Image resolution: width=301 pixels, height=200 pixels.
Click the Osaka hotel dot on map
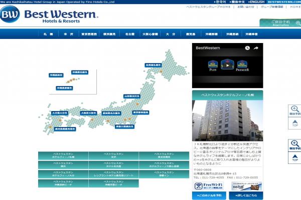92,119
